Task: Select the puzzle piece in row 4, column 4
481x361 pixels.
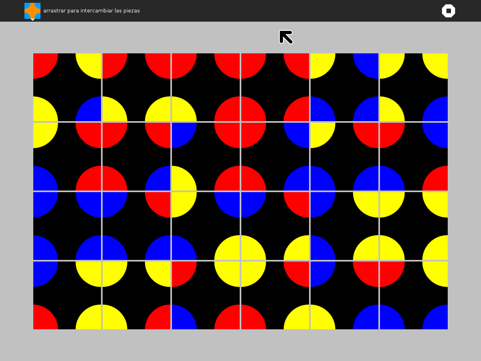Action: [x=275, y=295]
